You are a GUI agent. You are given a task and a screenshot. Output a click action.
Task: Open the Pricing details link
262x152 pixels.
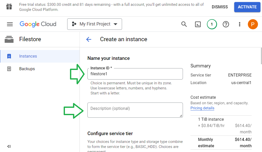(202, 108)
